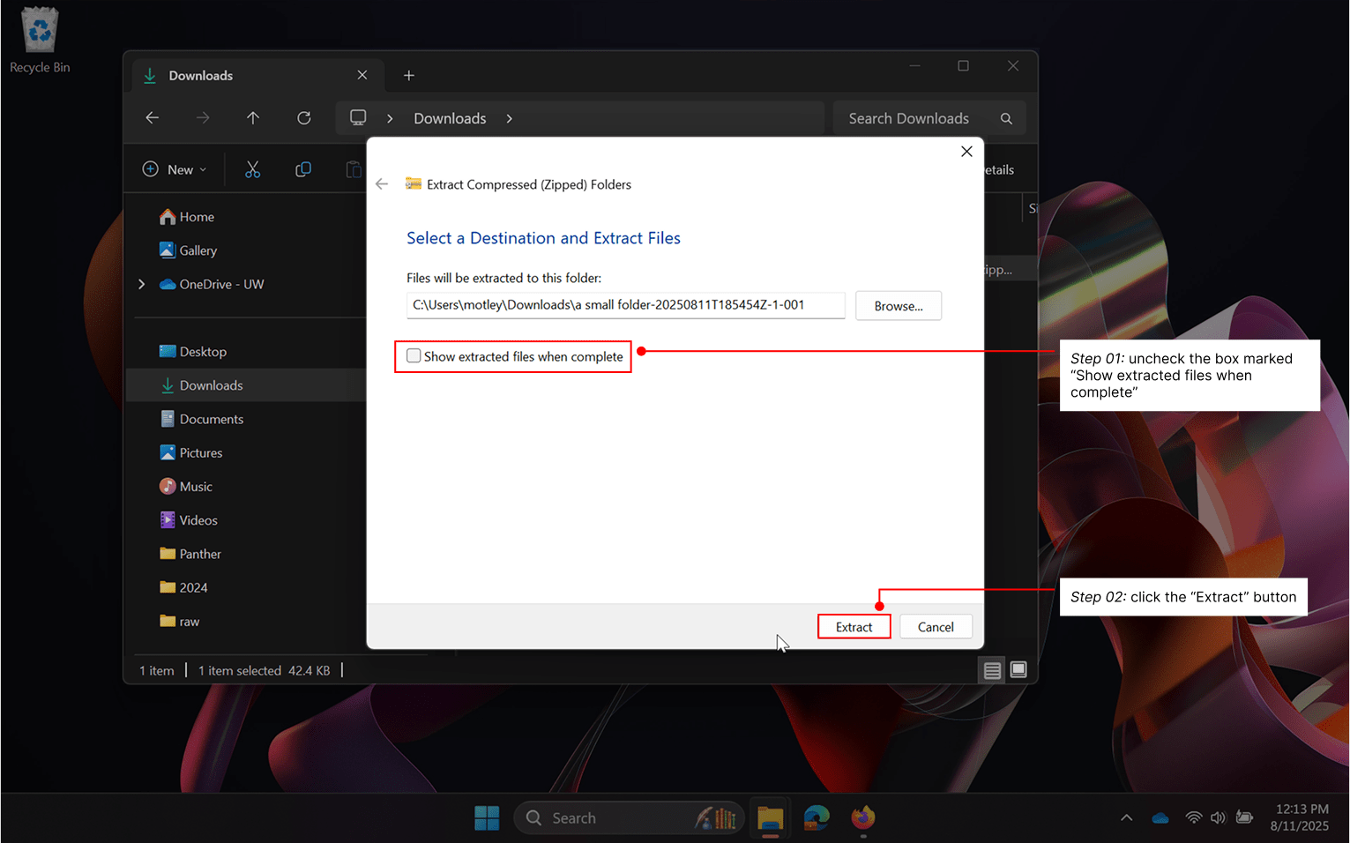Select the Copy icon in the toolbar
This screenshot has width=1350, height=843.
click(x=303, y=168)
